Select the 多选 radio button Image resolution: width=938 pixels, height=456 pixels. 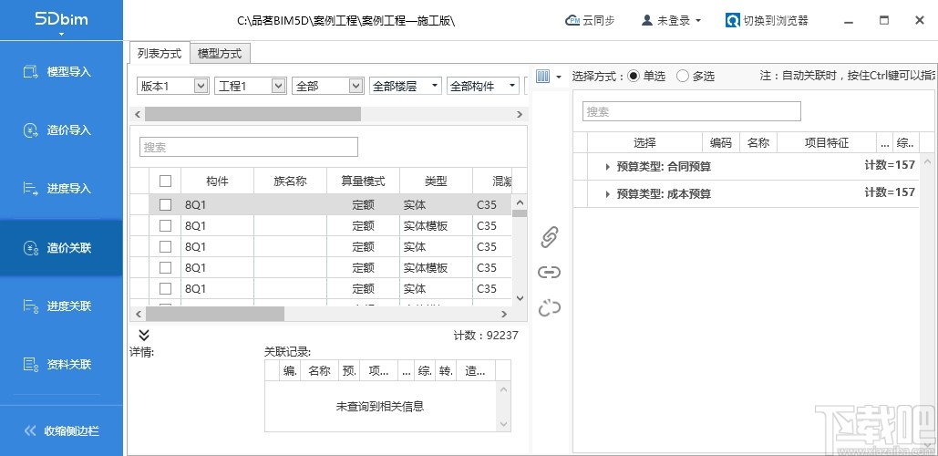pyautogui.click(x=683, y=76)
